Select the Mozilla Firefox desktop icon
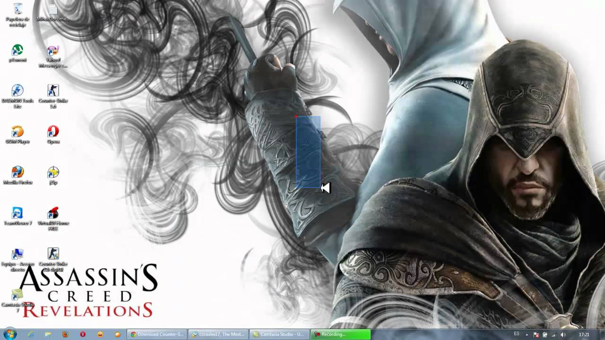The image size is (605, 340). point(17,175)
